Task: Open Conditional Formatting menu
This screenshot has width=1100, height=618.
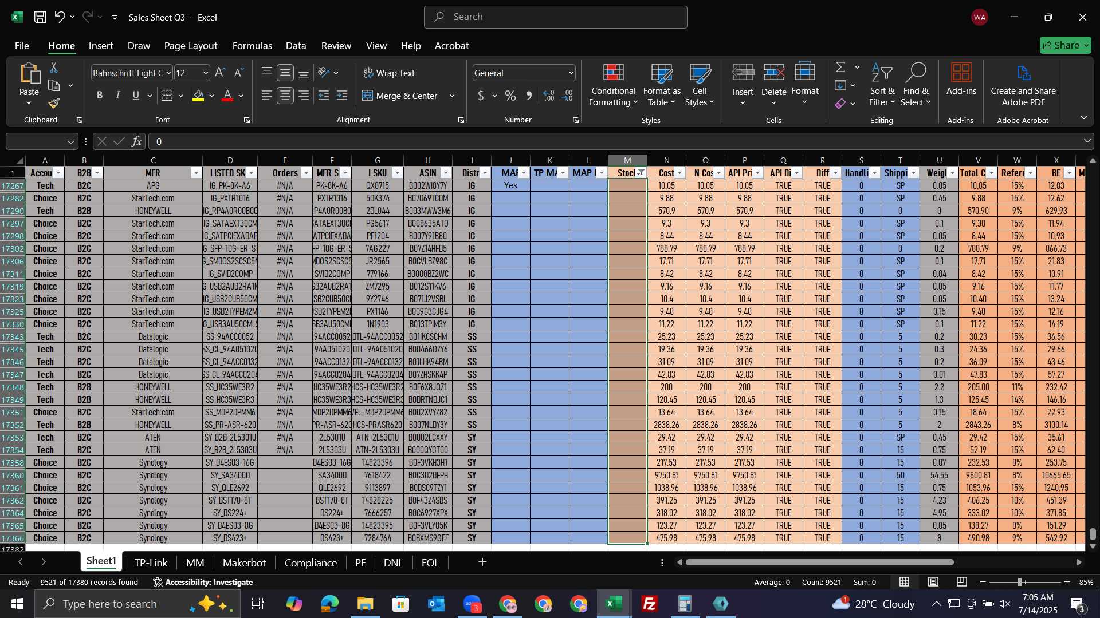Action: pyautogui.click(x=613, y=85)
